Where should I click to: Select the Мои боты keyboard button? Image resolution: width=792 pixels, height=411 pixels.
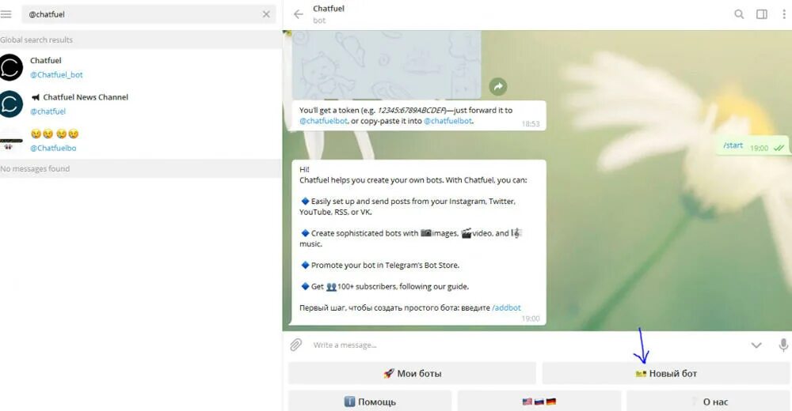click(412, 374)
